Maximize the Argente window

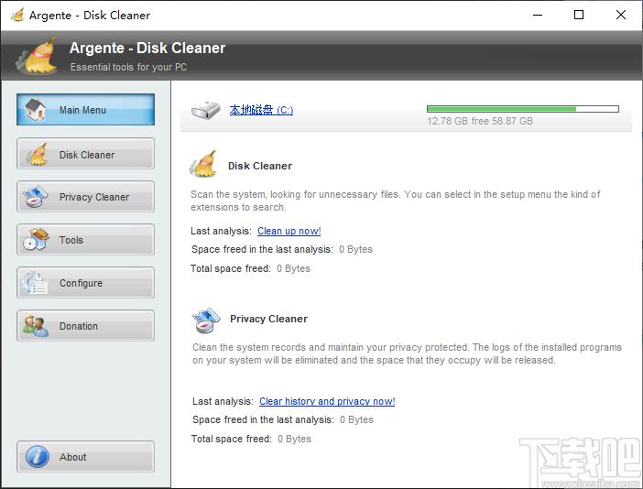[x=579, y=16]
